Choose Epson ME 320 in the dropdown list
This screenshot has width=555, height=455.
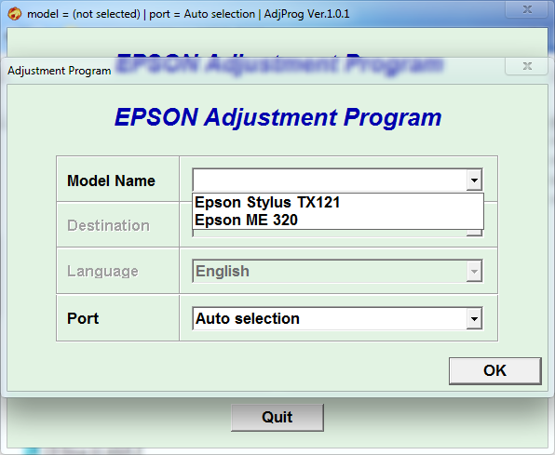tap(338, 221)
